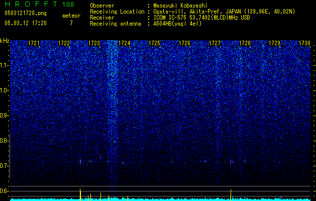Image resolution: width=316 pixels, height=201 pixels.
Task: Click the 1729 time marker
Action: tap(275, 43)
